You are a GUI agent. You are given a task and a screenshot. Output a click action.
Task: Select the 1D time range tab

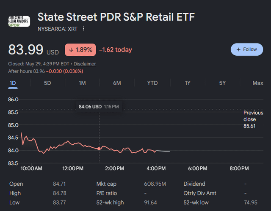coord(13,83)
